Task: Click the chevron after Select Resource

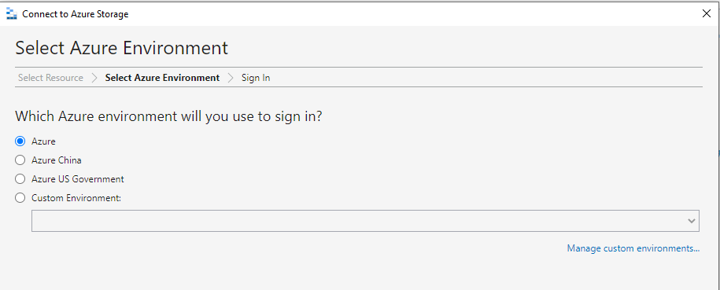Action: [94, 78]
